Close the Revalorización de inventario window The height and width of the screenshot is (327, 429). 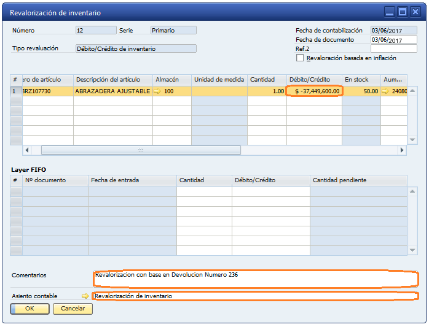point(415,12)
